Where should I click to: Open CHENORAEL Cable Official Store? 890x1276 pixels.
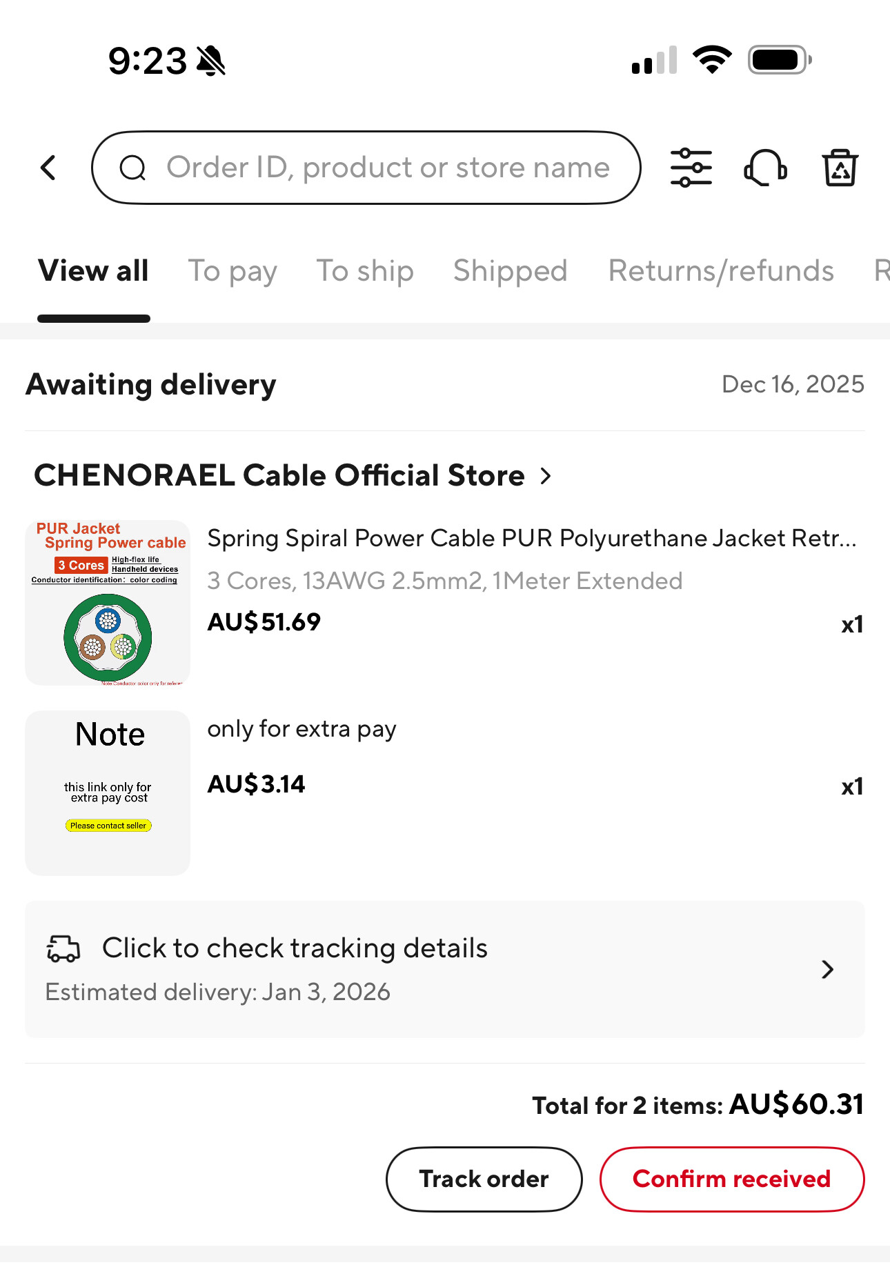tap(279, 476)
